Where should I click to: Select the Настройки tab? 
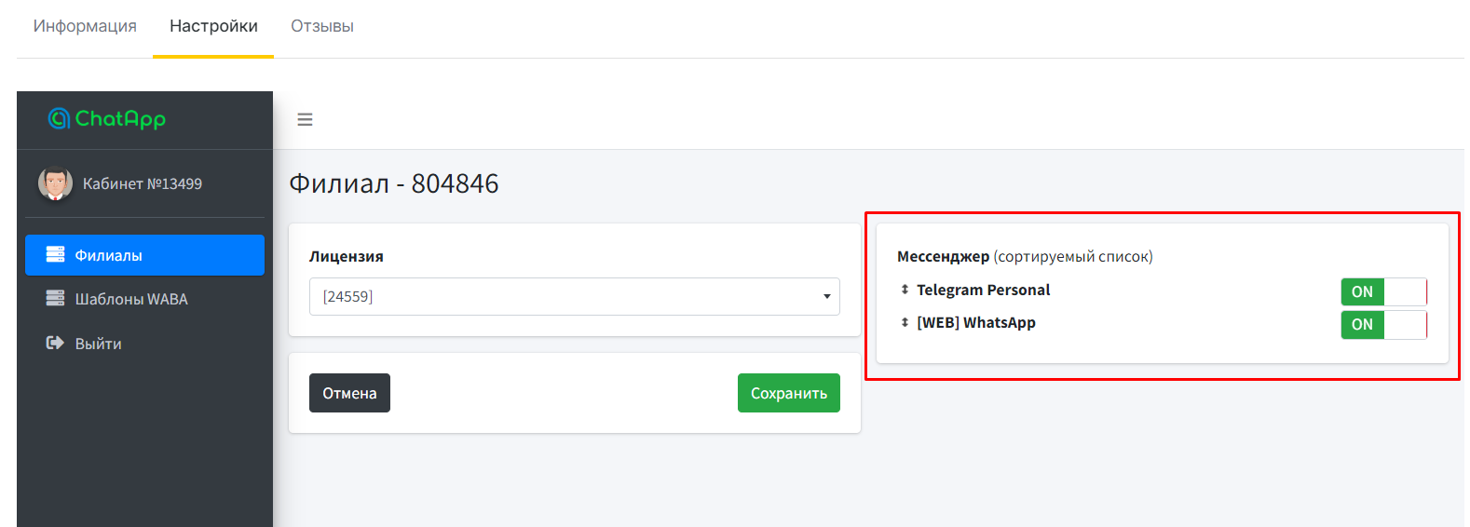pyautogui.click(x=213, y=26)
